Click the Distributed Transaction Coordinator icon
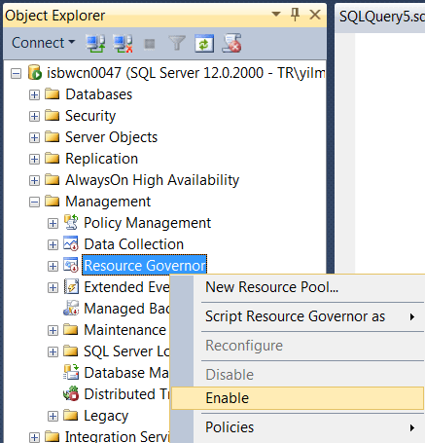The width and height of the screenshot is (425, 443). coord(71,393)
